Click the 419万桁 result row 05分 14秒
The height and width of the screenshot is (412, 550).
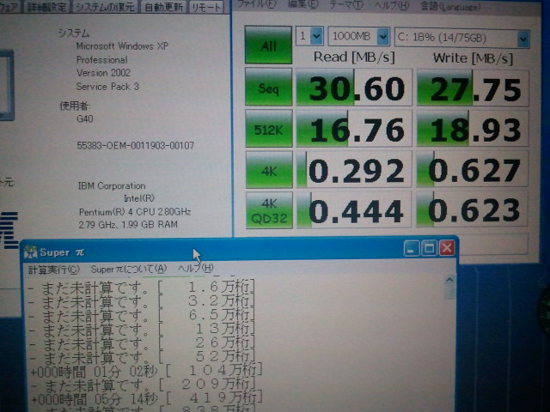coord(146,398)
